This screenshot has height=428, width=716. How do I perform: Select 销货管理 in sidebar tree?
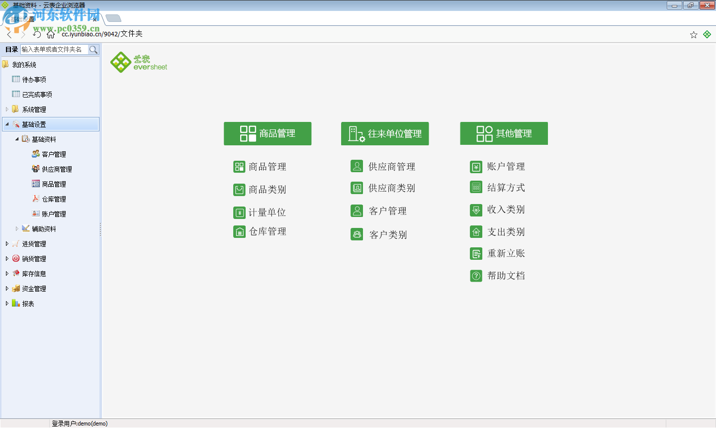click(x=34, y=259)
